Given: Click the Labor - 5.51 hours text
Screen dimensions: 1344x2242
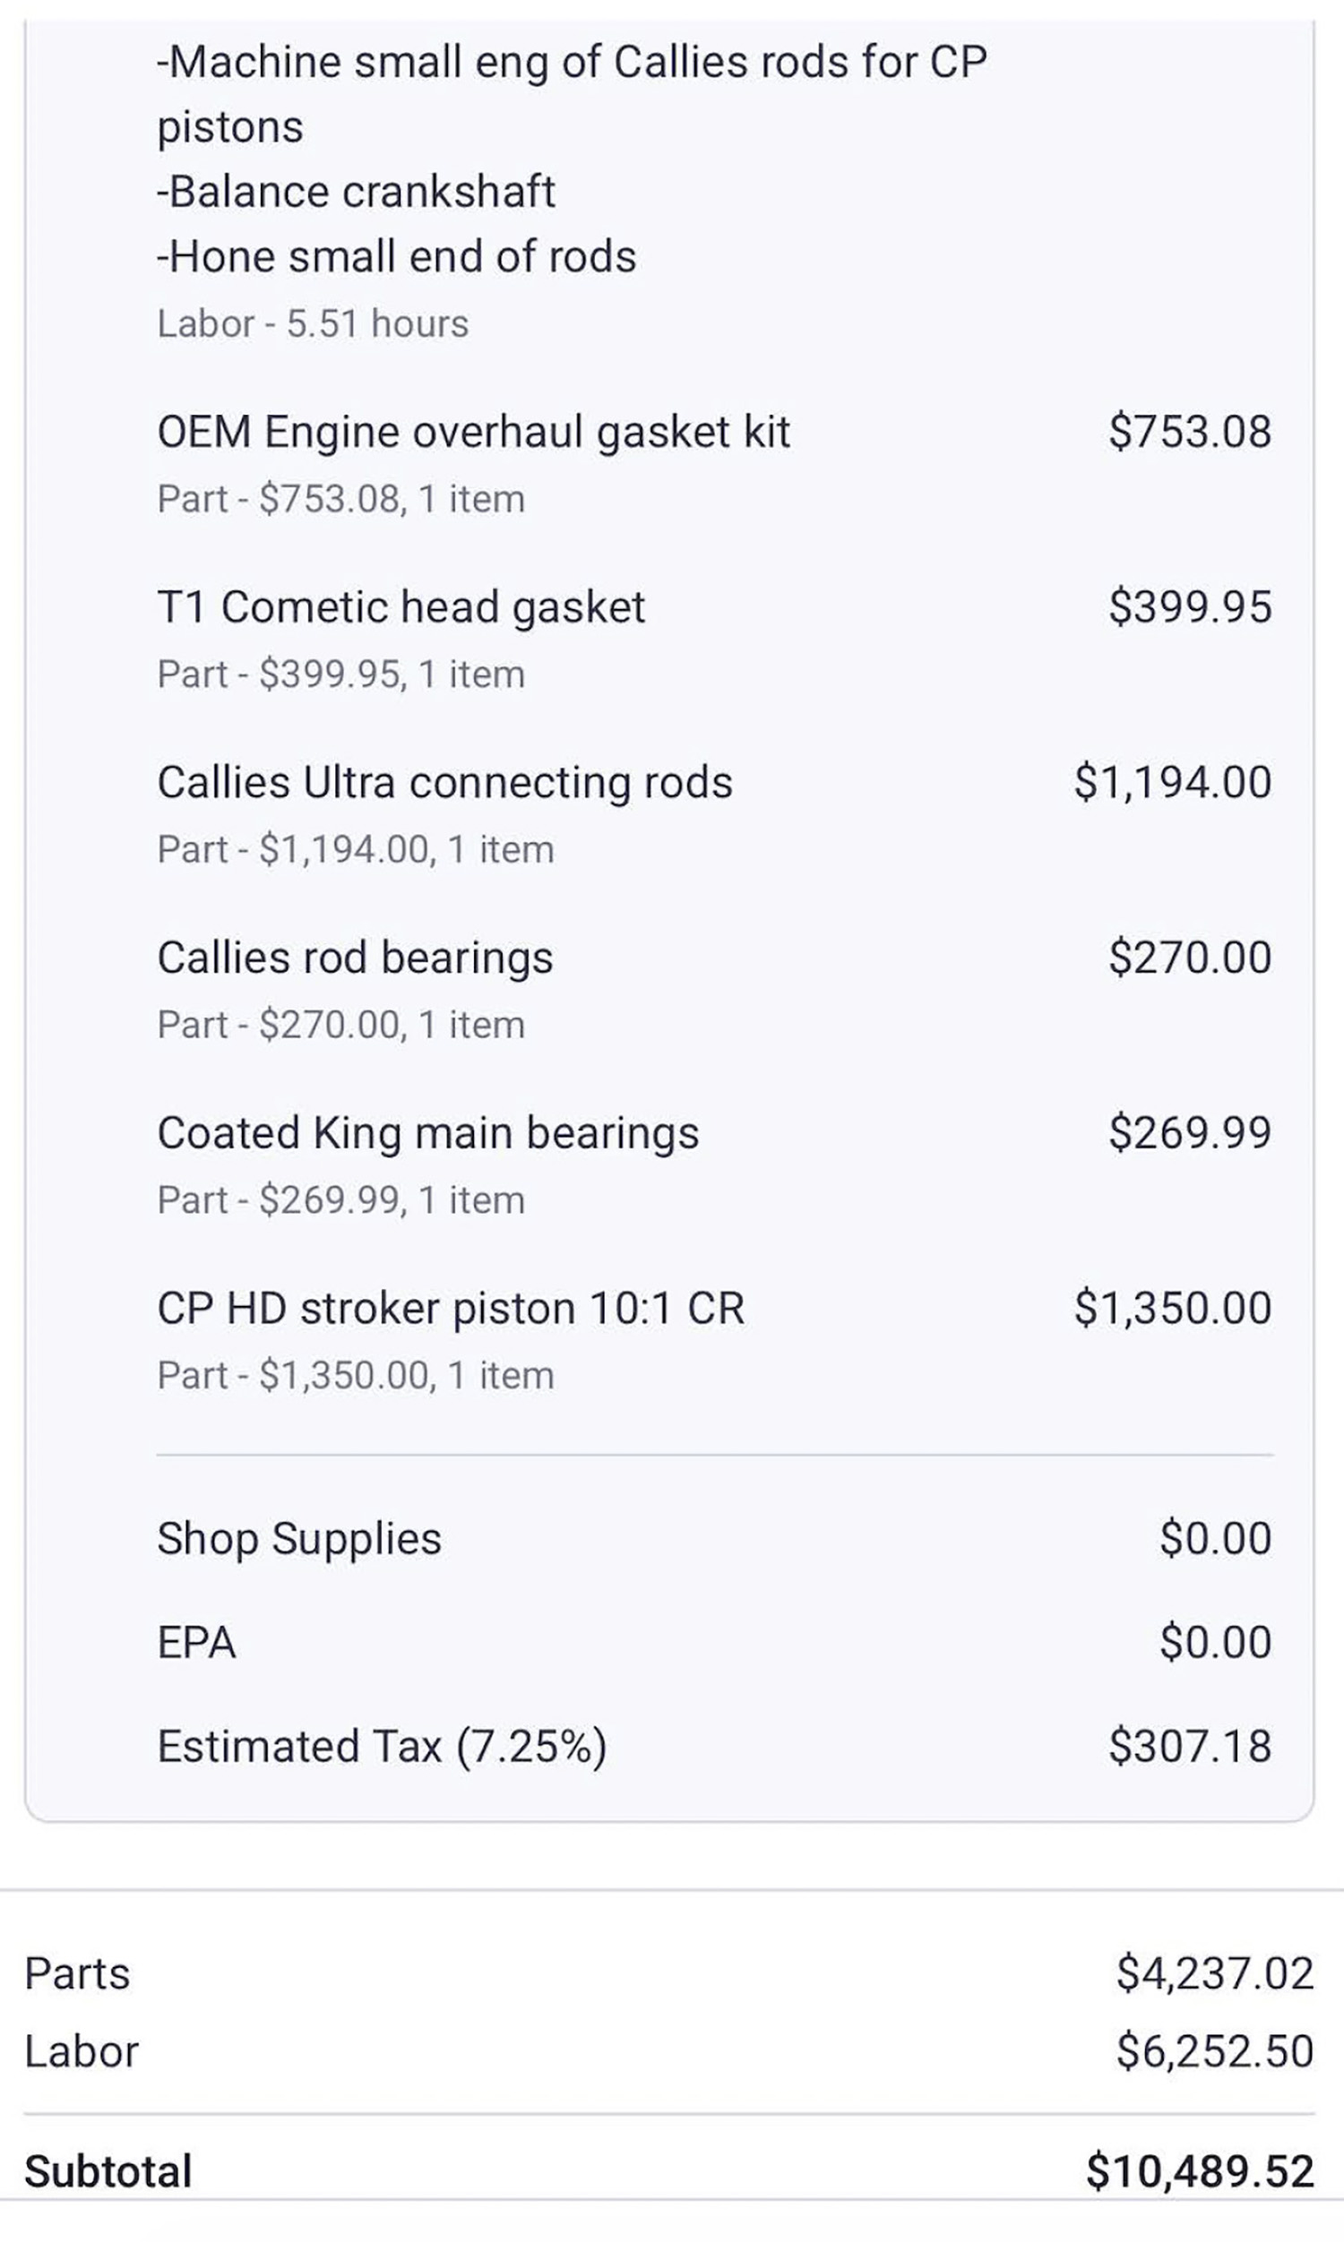Looking at the screenshot, I should pos(313,324).
